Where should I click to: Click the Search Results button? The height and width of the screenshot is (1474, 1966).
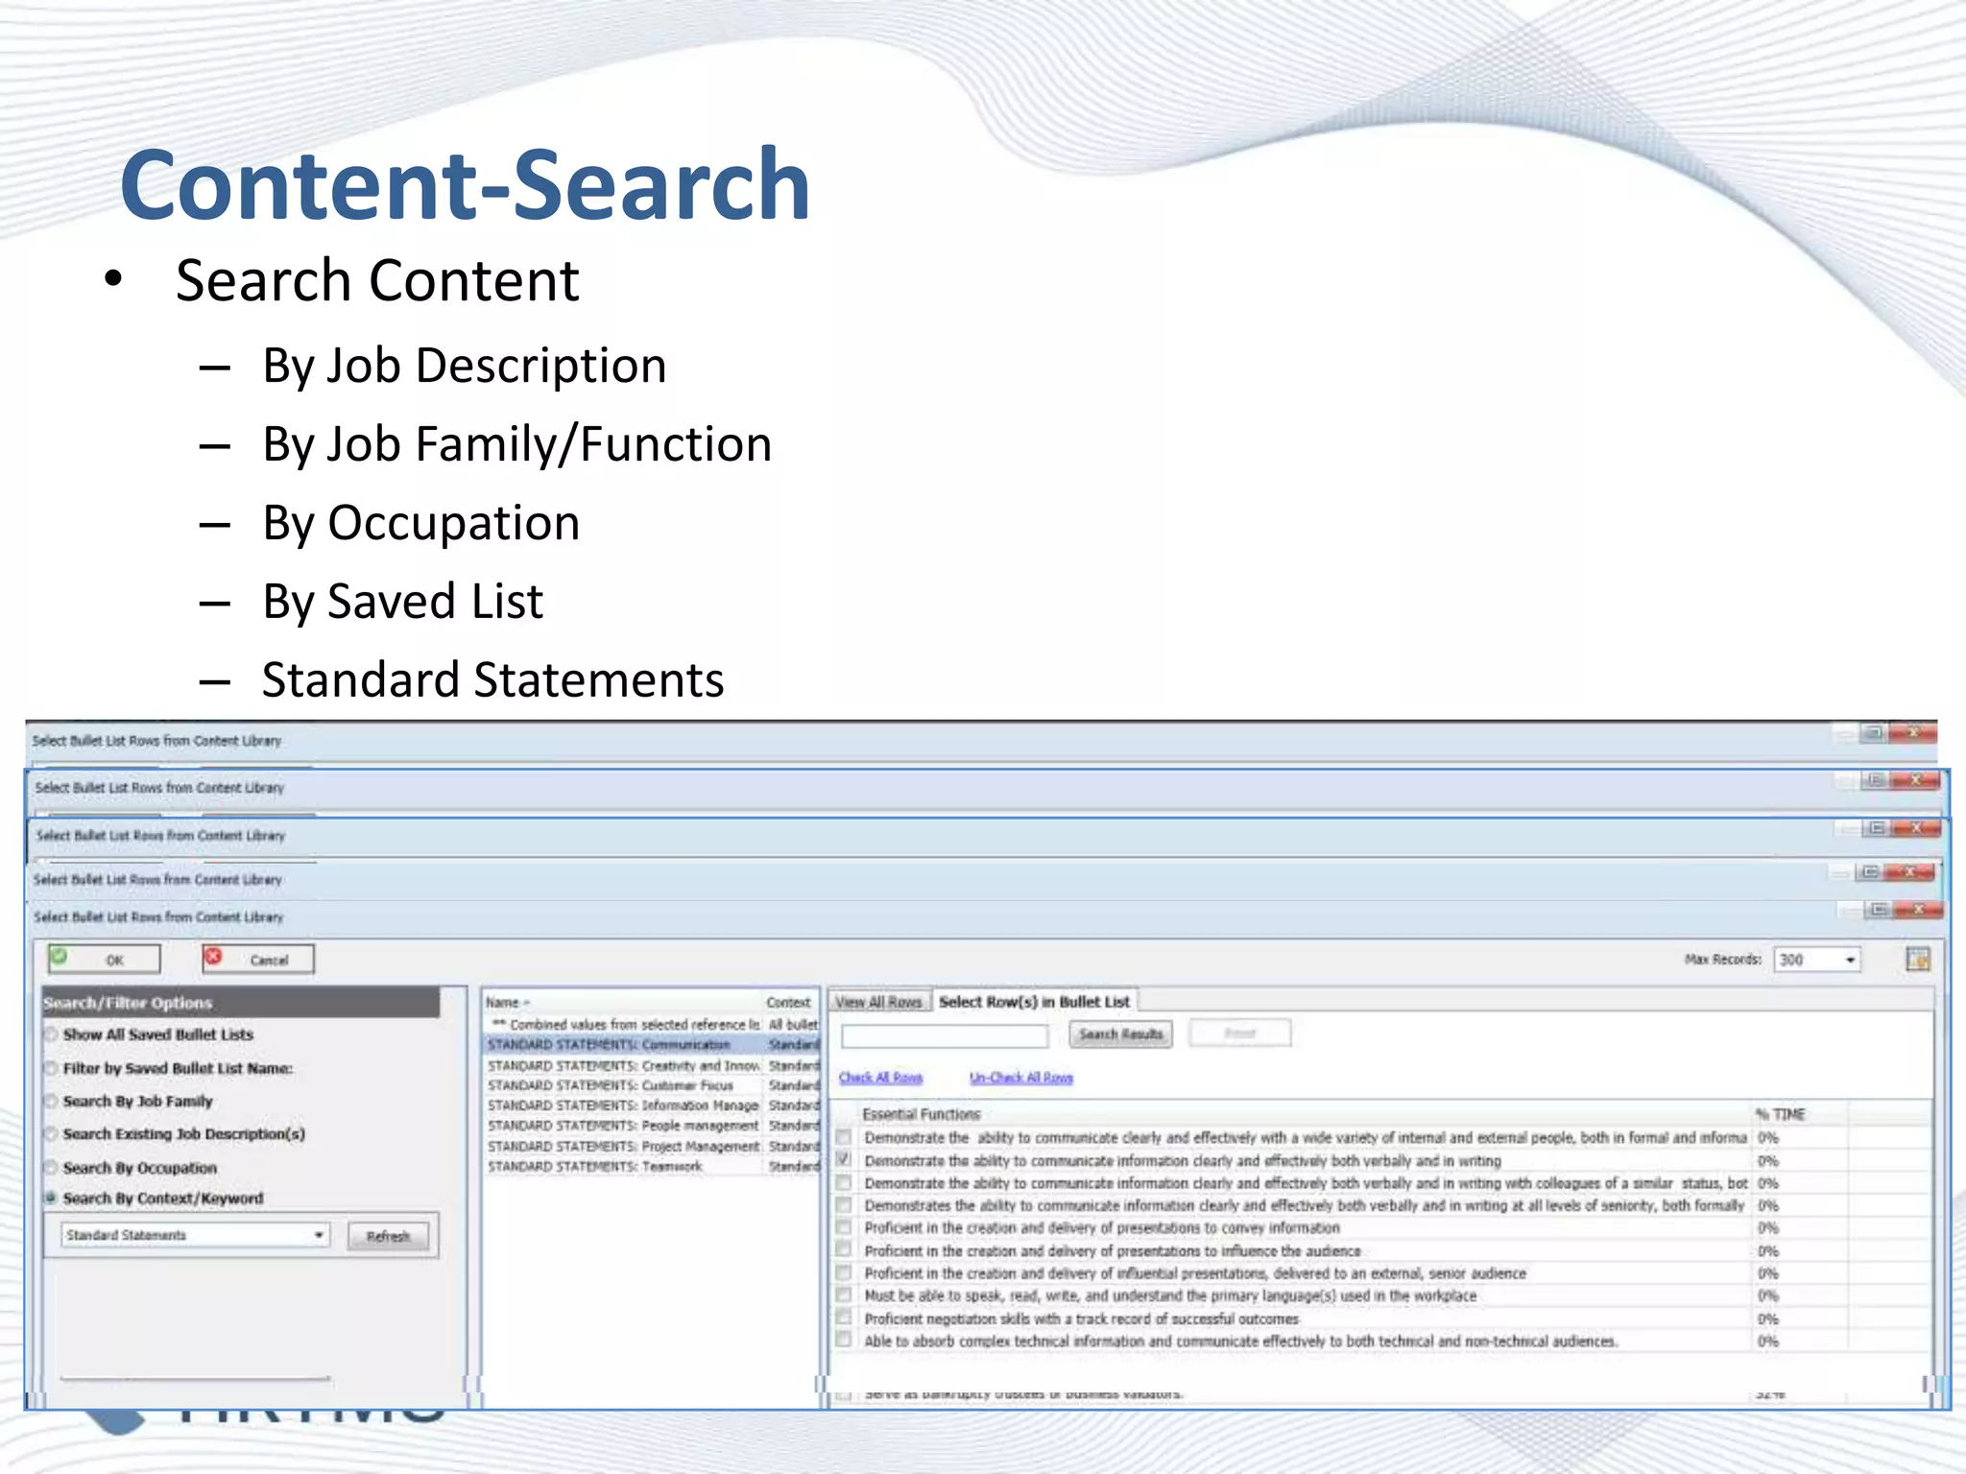point(1120,1034)
